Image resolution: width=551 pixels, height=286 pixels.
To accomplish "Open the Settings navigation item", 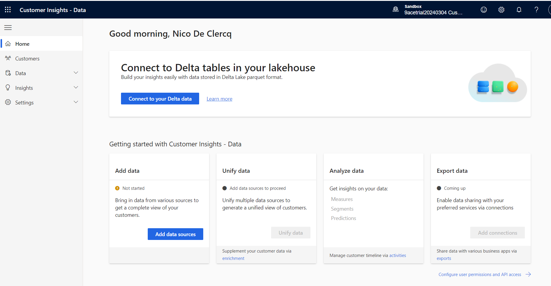I will (41, 102).
